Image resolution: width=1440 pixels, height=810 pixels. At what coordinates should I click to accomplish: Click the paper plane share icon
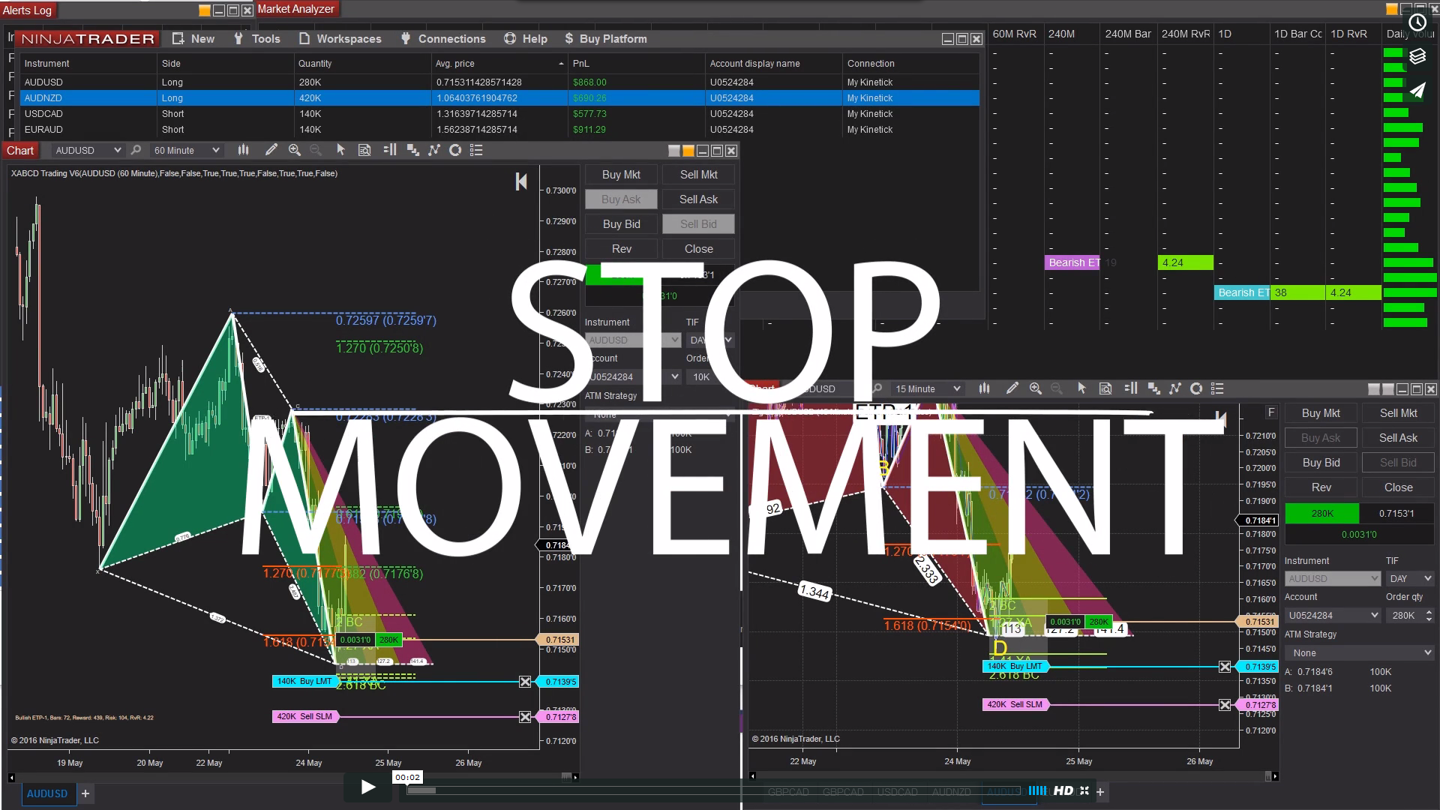click(x=1417, y=91)
